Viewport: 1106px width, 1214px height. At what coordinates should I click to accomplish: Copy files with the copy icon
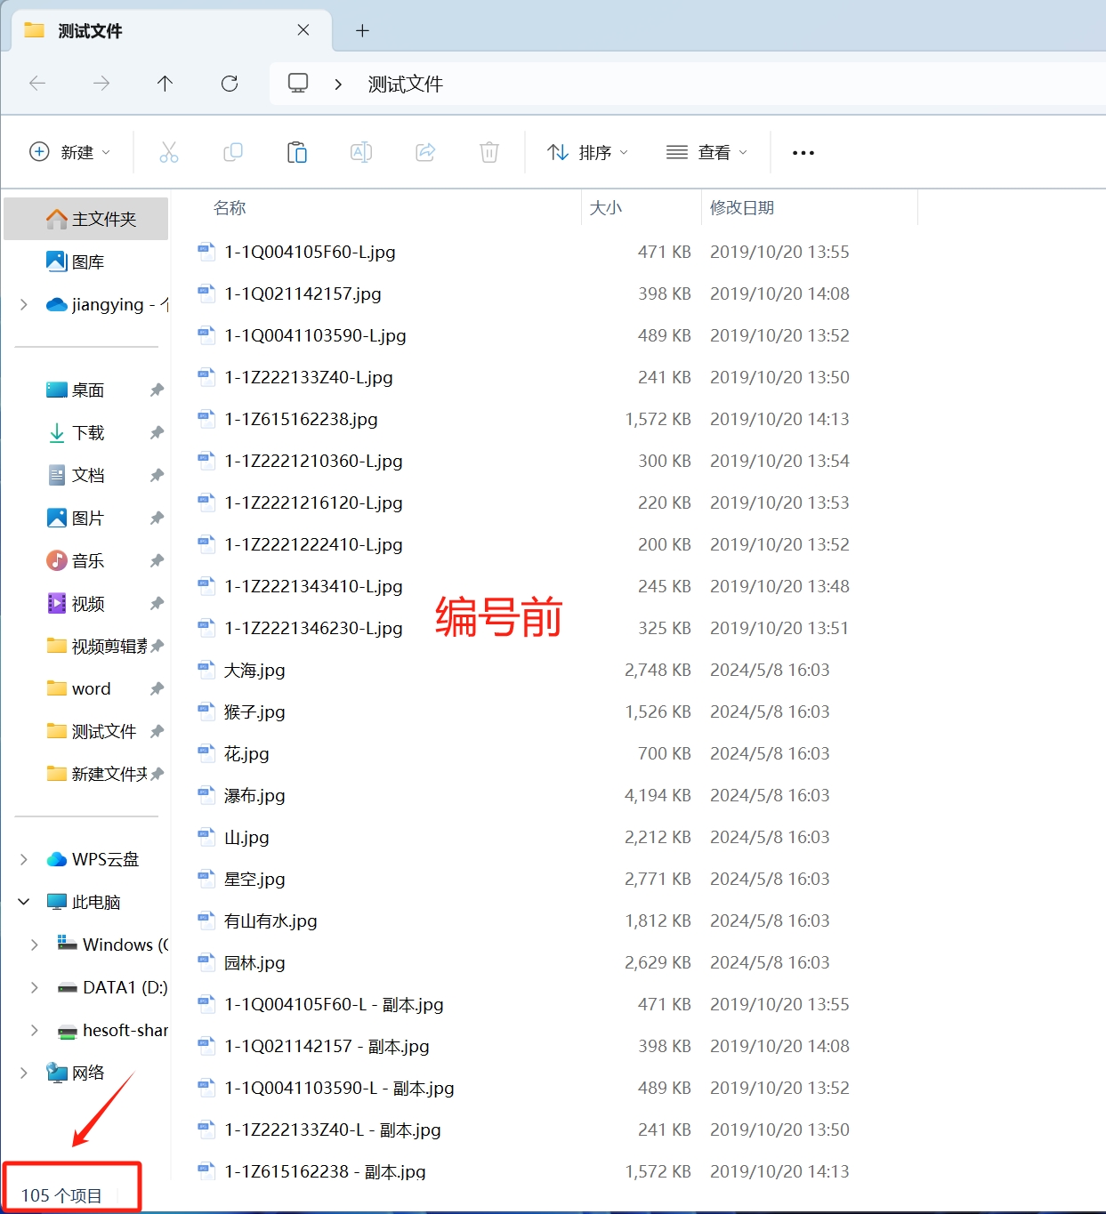(x=232, y=152)
